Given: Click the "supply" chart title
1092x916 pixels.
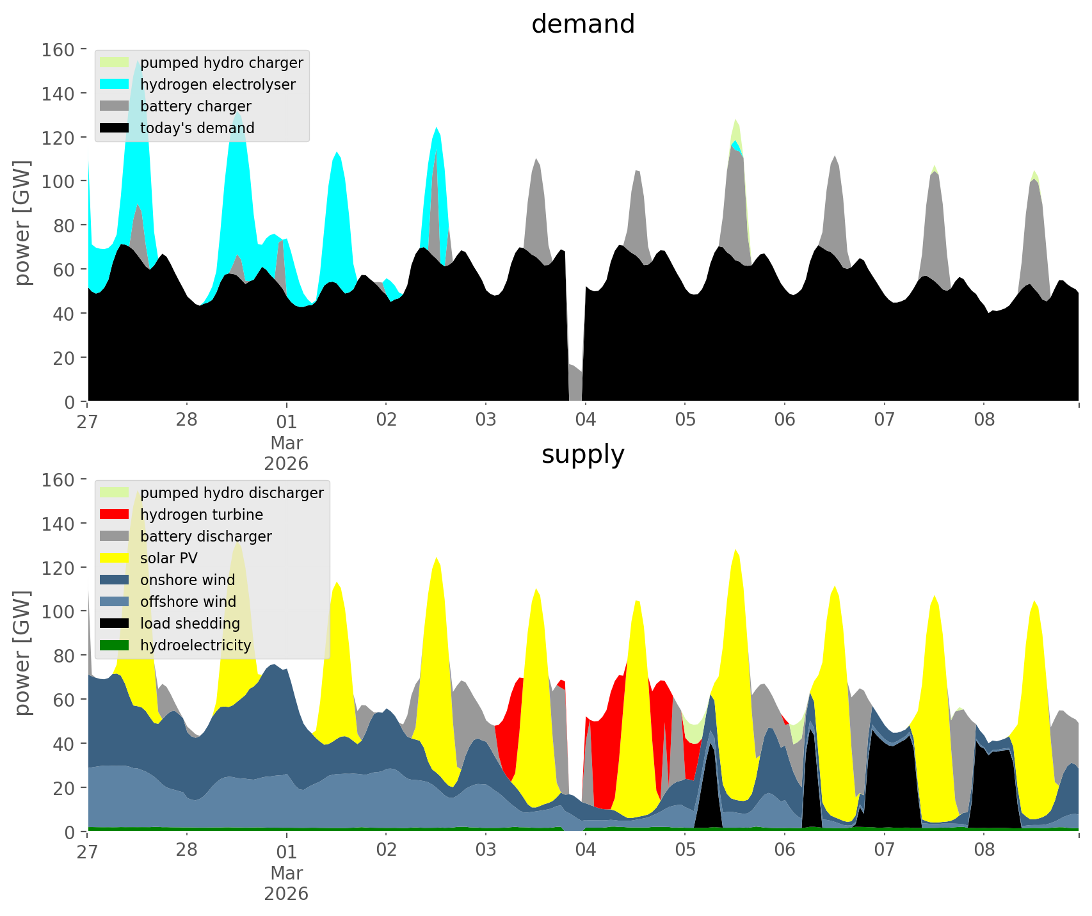Looking at the screenshot, I should [x=582, y=454].
